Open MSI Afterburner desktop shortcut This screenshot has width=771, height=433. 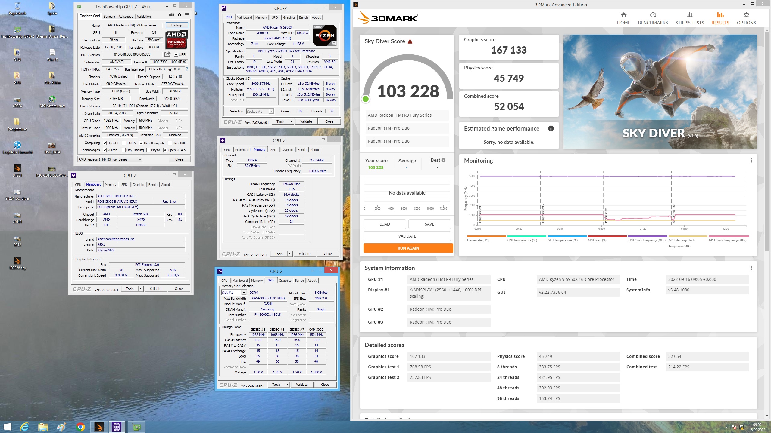[52, 101]
